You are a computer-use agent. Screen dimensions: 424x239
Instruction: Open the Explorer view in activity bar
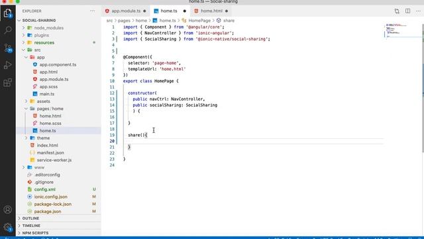pos(7,13)
